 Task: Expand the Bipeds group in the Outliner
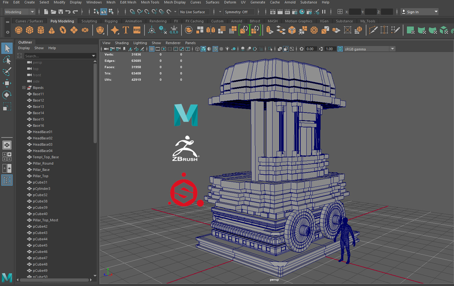(23, 88)
